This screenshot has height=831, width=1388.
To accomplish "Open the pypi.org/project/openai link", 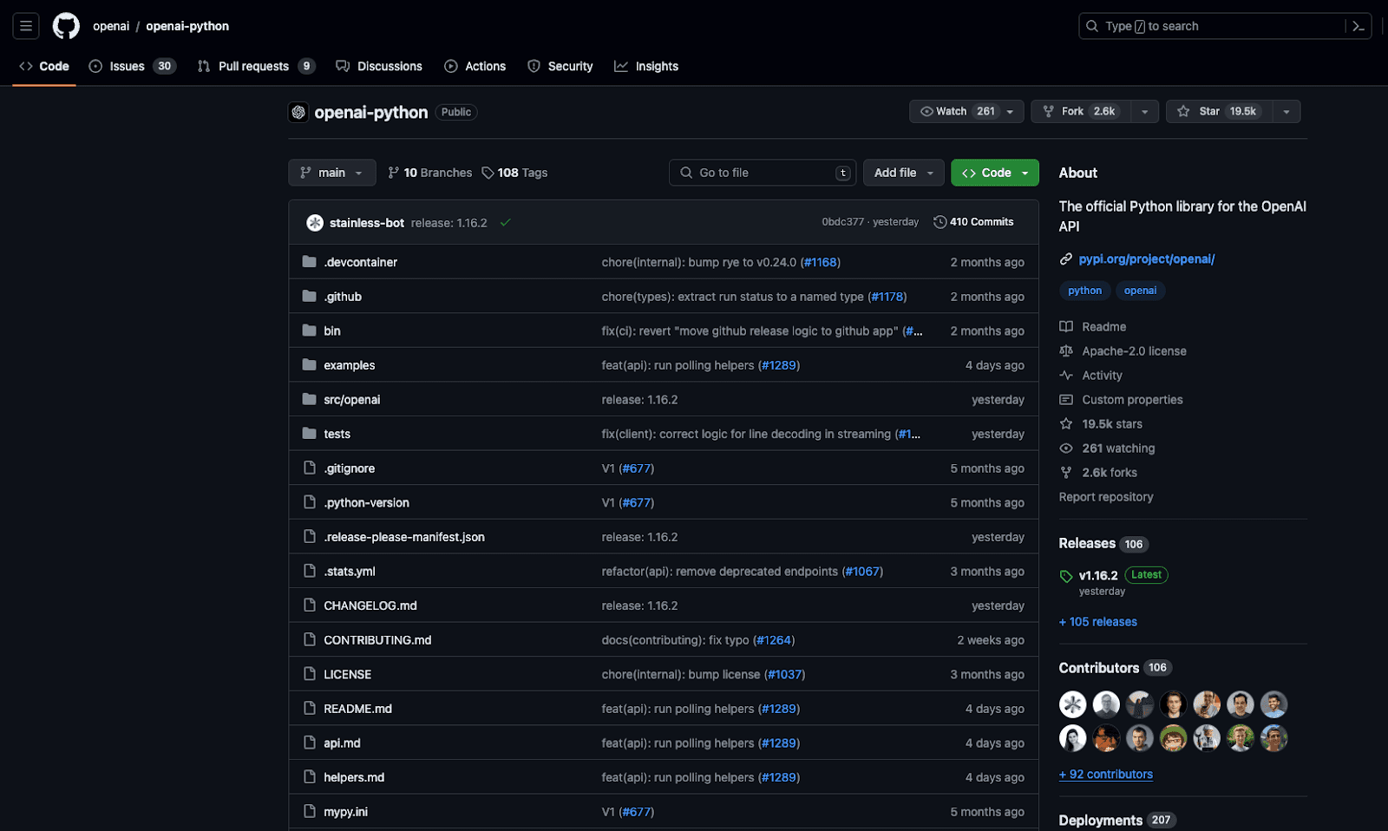I will pyautogui.click(x=1146, y=259).
